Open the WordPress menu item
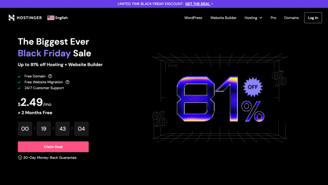 click(x=193, y=18)
